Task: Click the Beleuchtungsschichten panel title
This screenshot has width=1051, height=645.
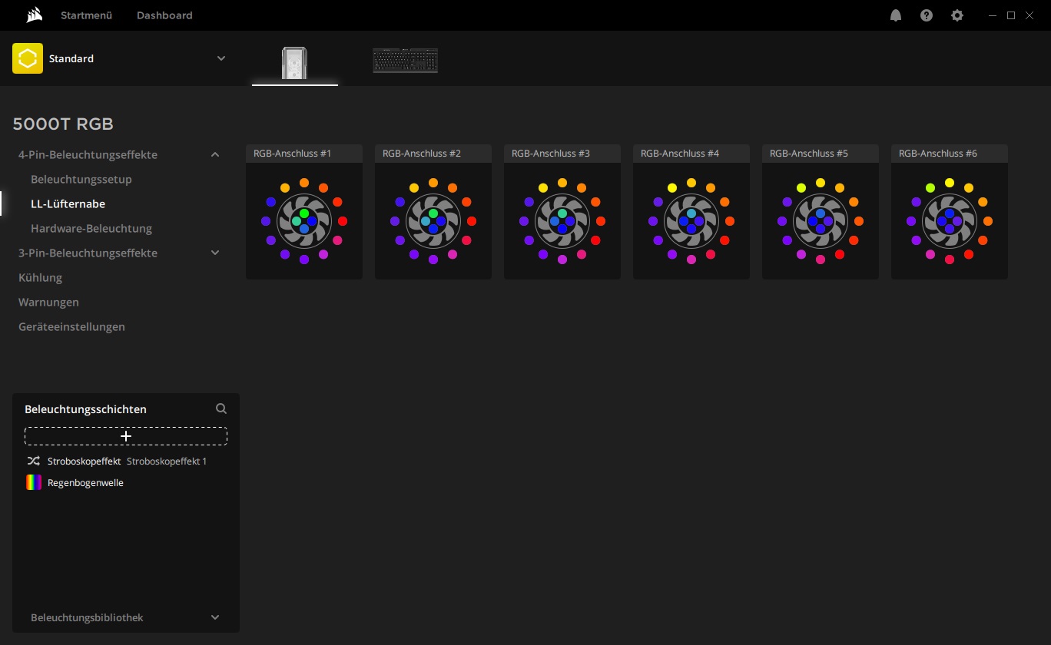Action: click(x=85, y=409)
